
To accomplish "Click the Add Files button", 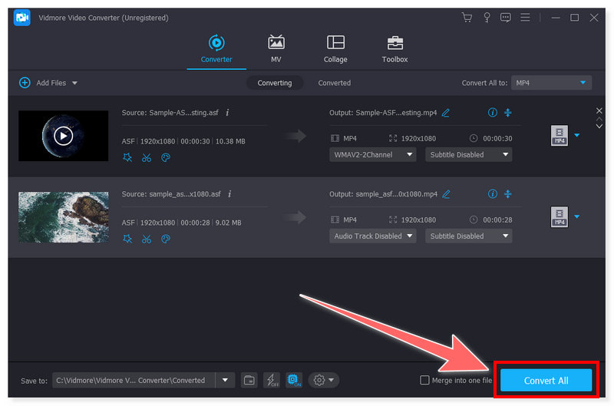I will 48,83.
